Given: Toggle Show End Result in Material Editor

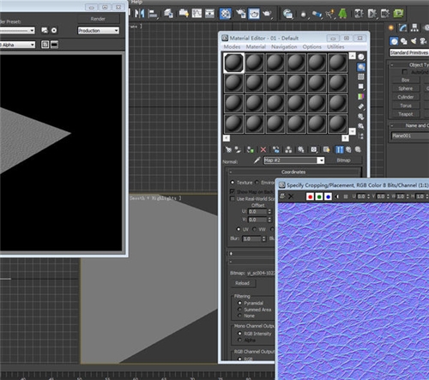Looking at the screenshot, I should click(x=339, y=149).
